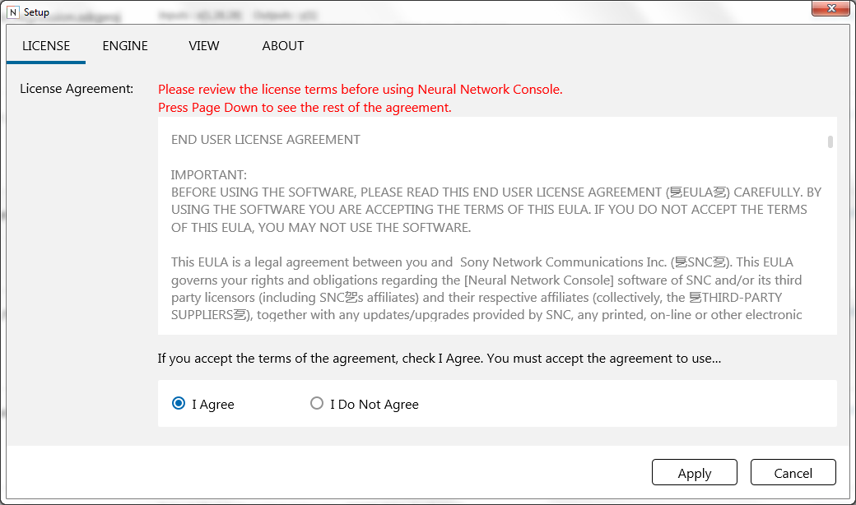Open the ABOUT tab

point(283,46)
